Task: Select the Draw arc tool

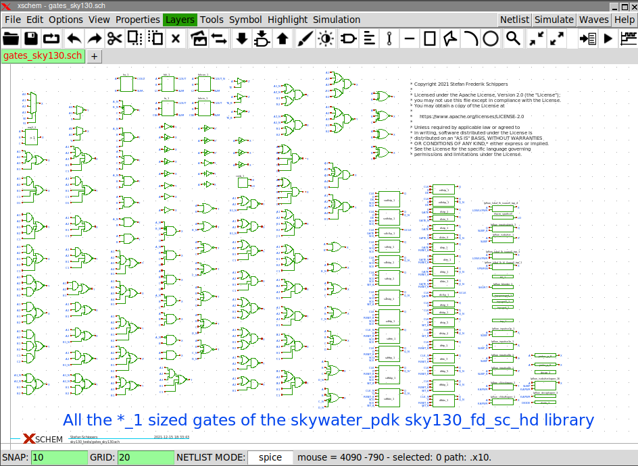Action: 470,38
